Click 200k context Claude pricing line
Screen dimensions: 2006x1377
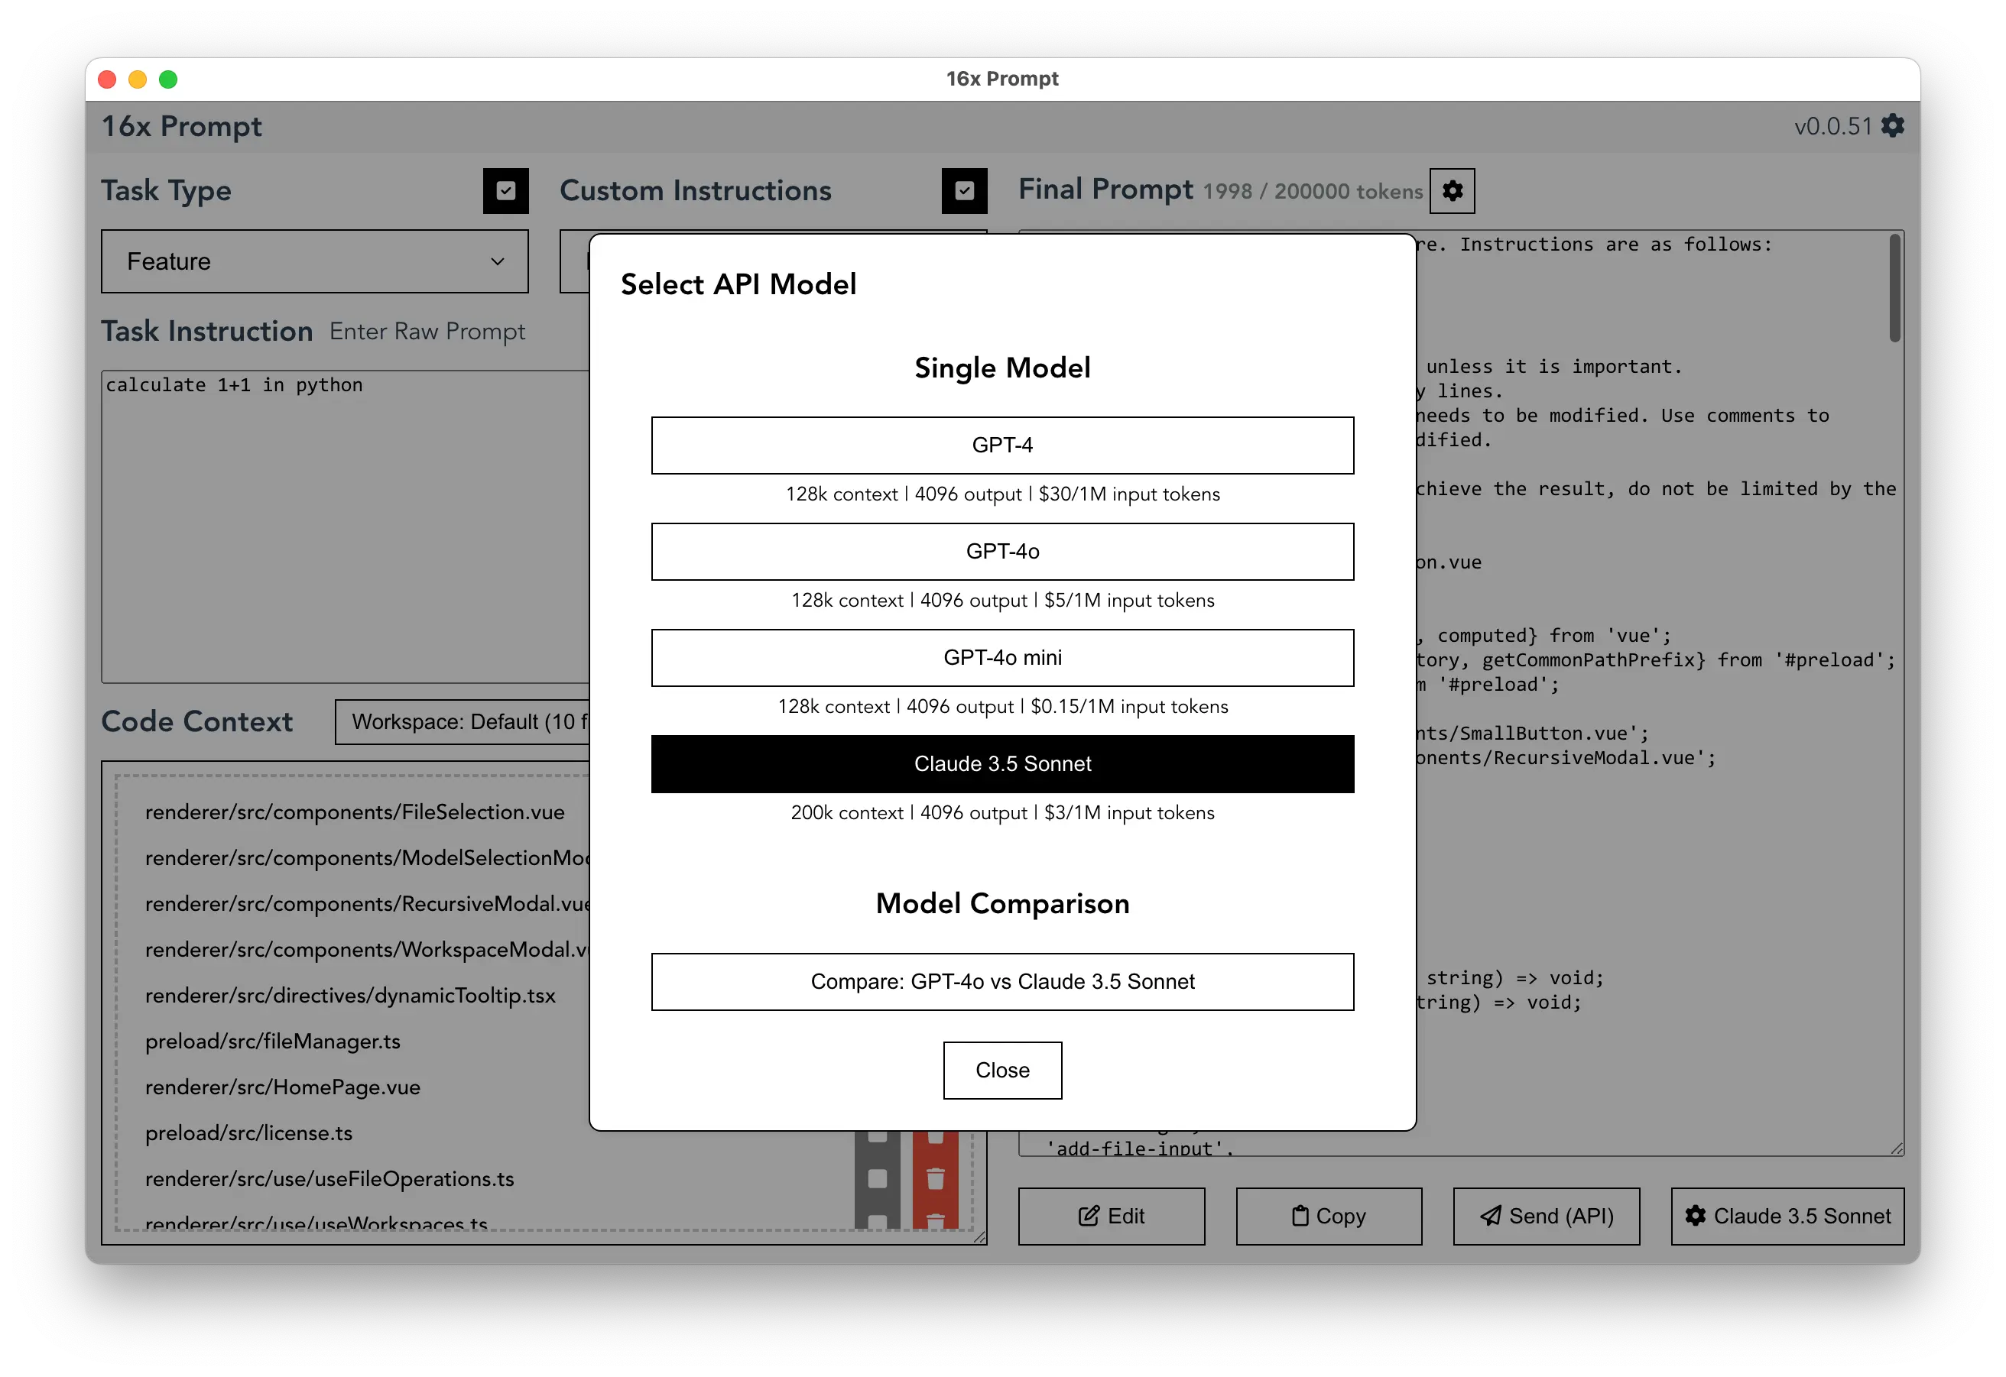pyautogui.click(x=1002, y=813)
